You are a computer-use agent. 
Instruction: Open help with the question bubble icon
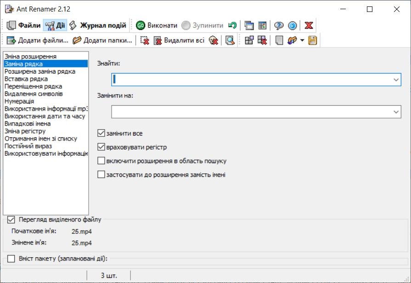279,25
